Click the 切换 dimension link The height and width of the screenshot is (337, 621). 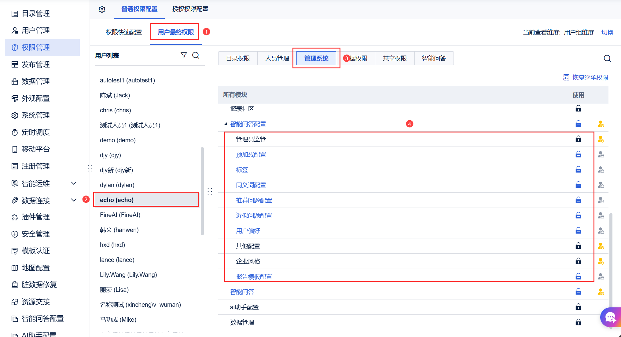click(607, 32)
